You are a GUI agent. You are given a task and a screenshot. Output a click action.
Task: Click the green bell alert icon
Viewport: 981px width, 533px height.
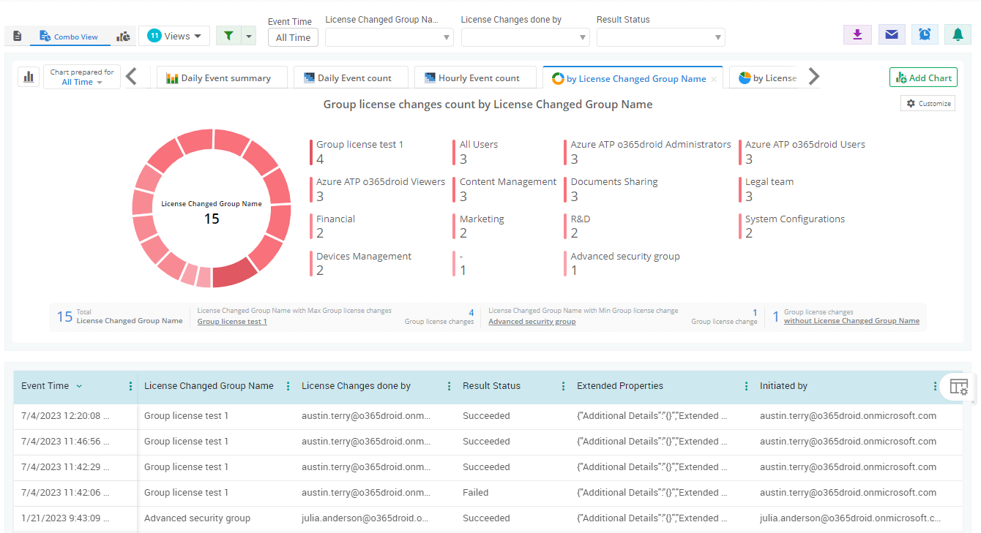[958, 34]
